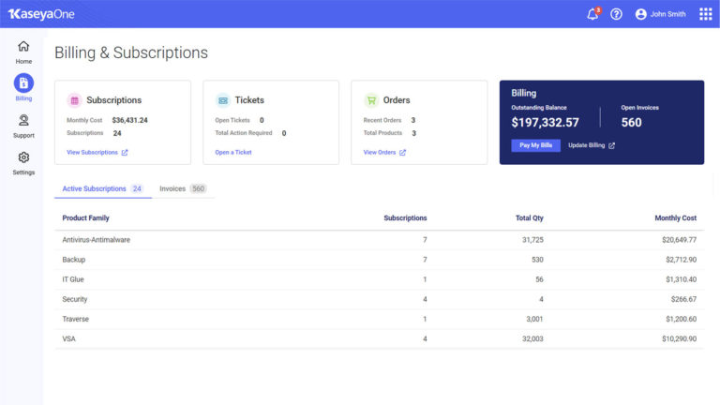
Task: Click the Pay My Bills button
Action: (536, 145)
